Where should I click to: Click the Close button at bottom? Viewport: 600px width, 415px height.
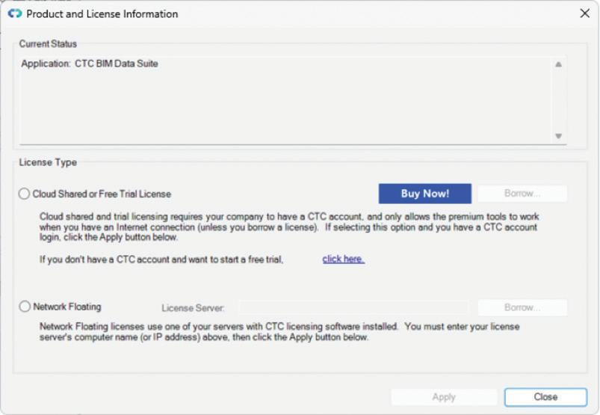pos(545,397)
